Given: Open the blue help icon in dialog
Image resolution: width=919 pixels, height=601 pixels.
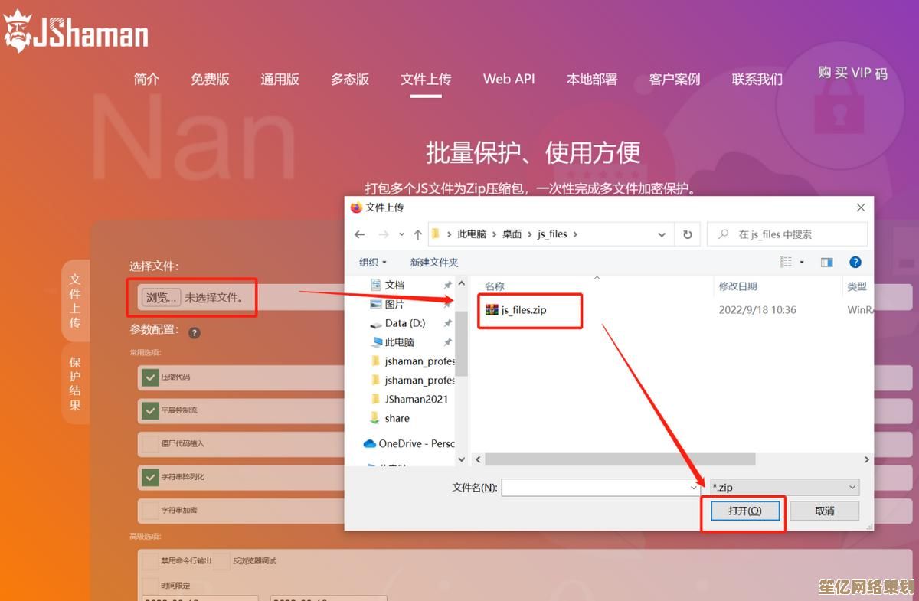Looking at the screenshot, I should tap(855, 262).
